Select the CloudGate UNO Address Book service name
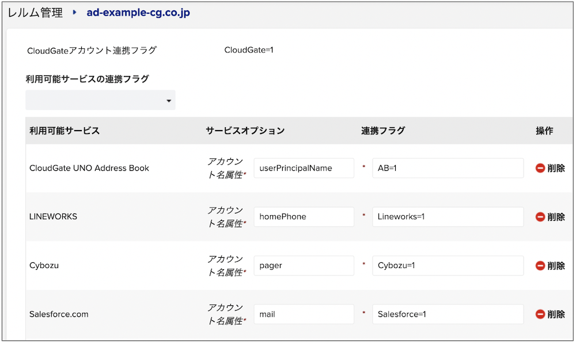 (x=89, y=168)
